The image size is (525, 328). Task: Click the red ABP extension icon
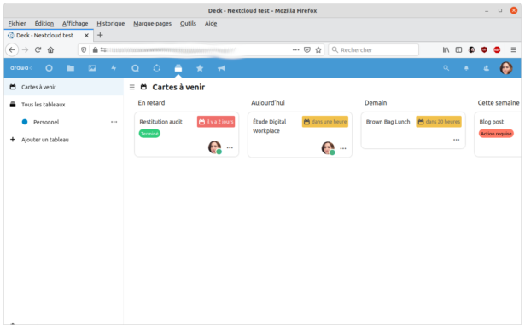point(497,49)
